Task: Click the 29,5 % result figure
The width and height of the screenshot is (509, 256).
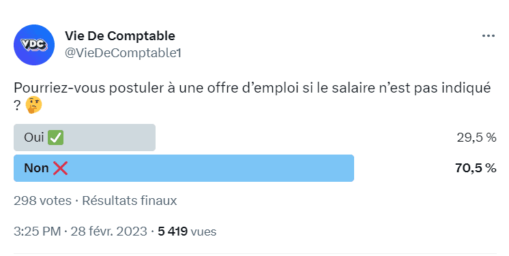Action: [x=476, y=138]
